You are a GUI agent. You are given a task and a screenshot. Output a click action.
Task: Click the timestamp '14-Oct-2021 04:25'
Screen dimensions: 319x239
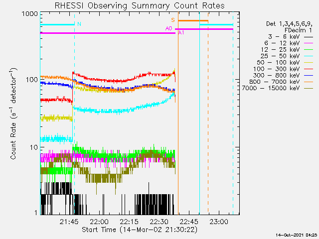pos(296,235)
